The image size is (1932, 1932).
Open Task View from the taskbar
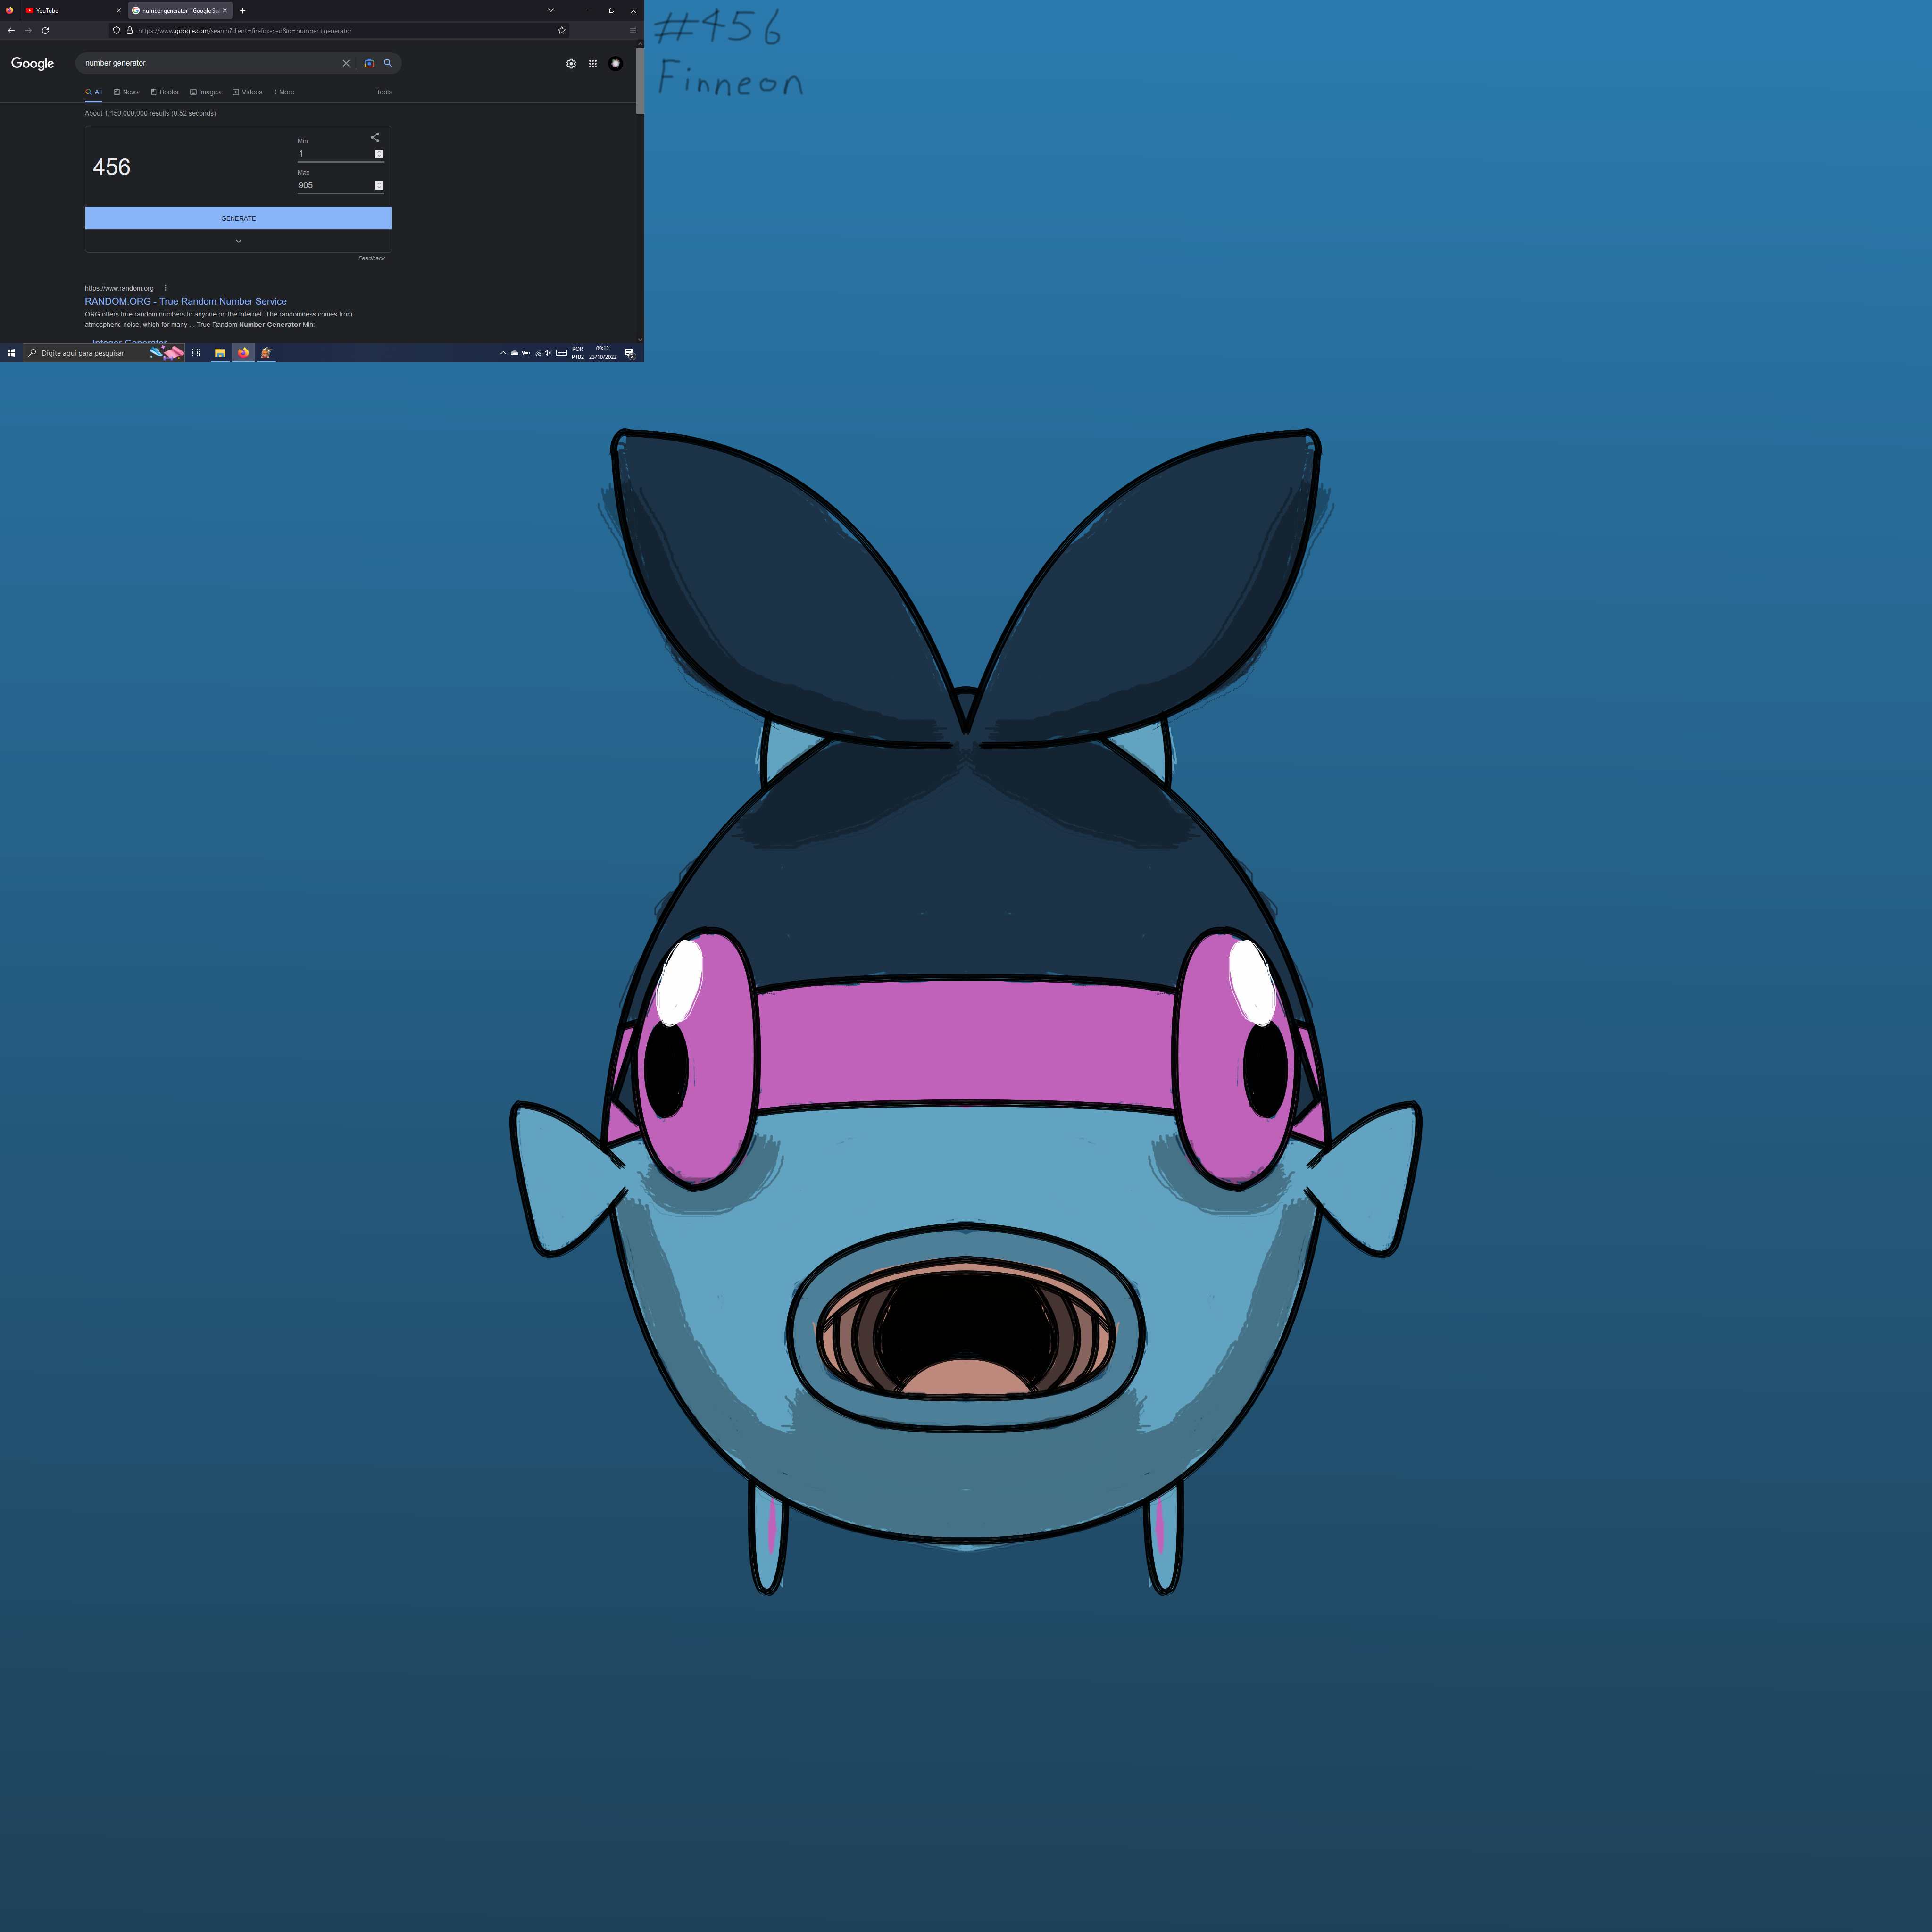click(196, 352)
